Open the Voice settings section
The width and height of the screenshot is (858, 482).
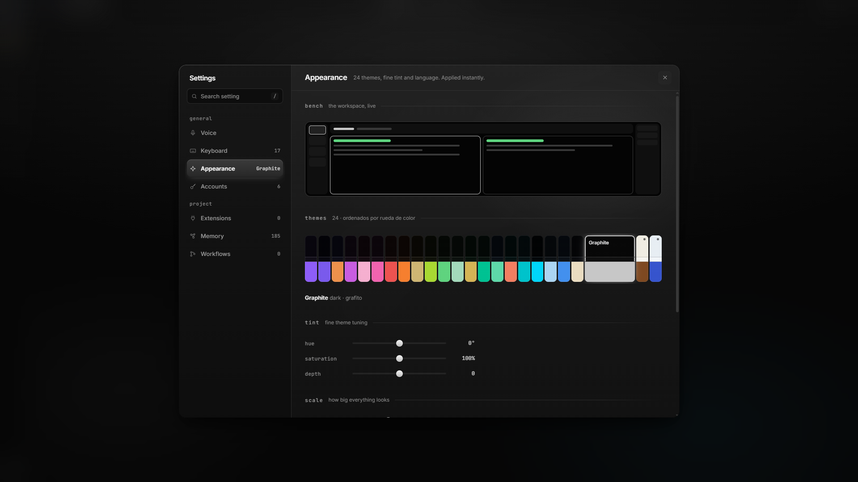235,133
